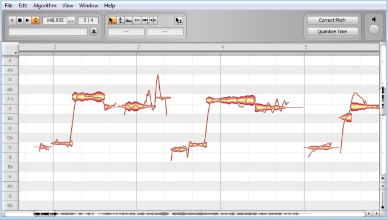Image resolution: width=388 pixels, height=220 pixels.
Task: Click the horizontal scroll right arrow
Action: (x=377, y=213)
